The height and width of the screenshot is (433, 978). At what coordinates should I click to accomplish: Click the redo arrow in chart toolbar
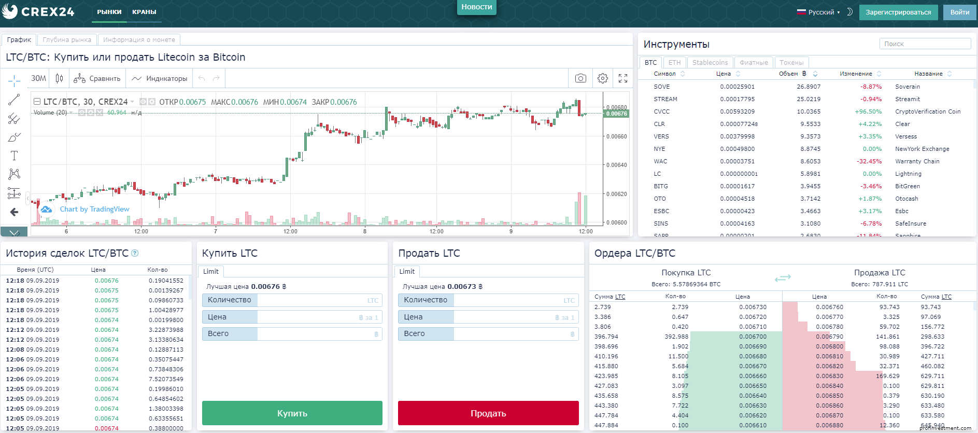pos(216,78)
